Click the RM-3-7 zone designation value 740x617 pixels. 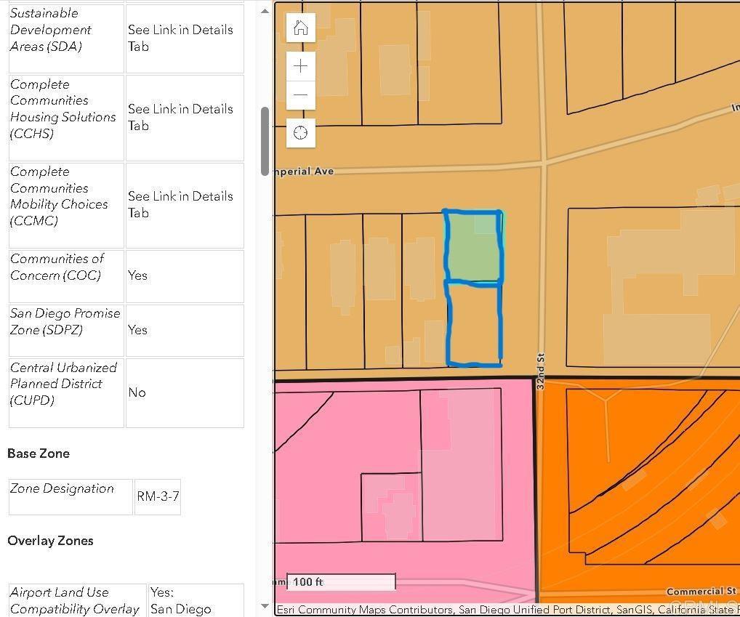point(158,497)
